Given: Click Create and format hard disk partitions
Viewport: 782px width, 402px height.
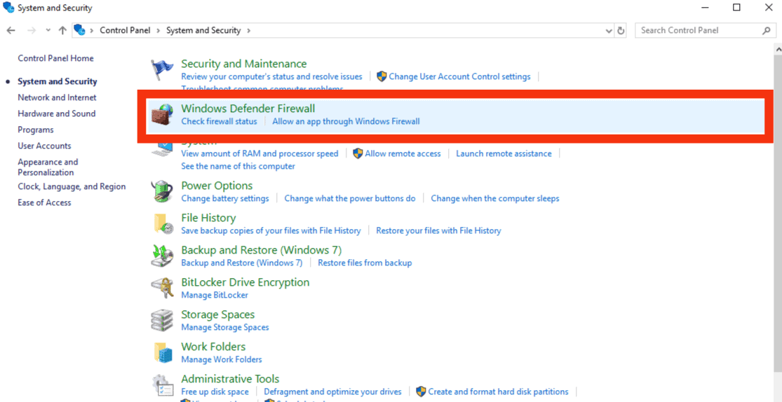Looking at the screenshot, I should (x=498, y=391).
